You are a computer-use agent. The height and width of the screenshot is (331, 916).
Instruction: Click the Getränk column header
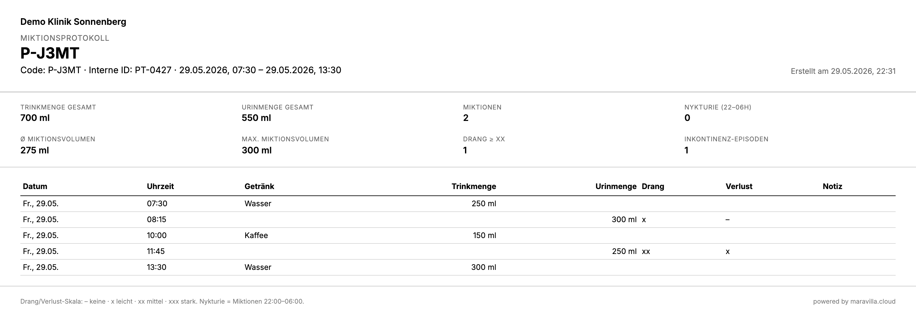259,186
